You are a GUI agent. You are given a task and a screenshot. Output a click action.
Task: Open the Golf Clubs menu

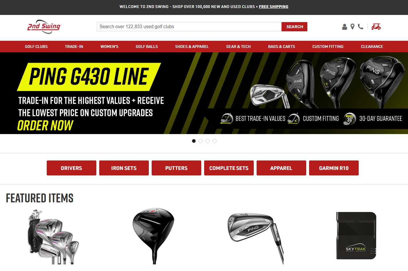tap(36, 47)
